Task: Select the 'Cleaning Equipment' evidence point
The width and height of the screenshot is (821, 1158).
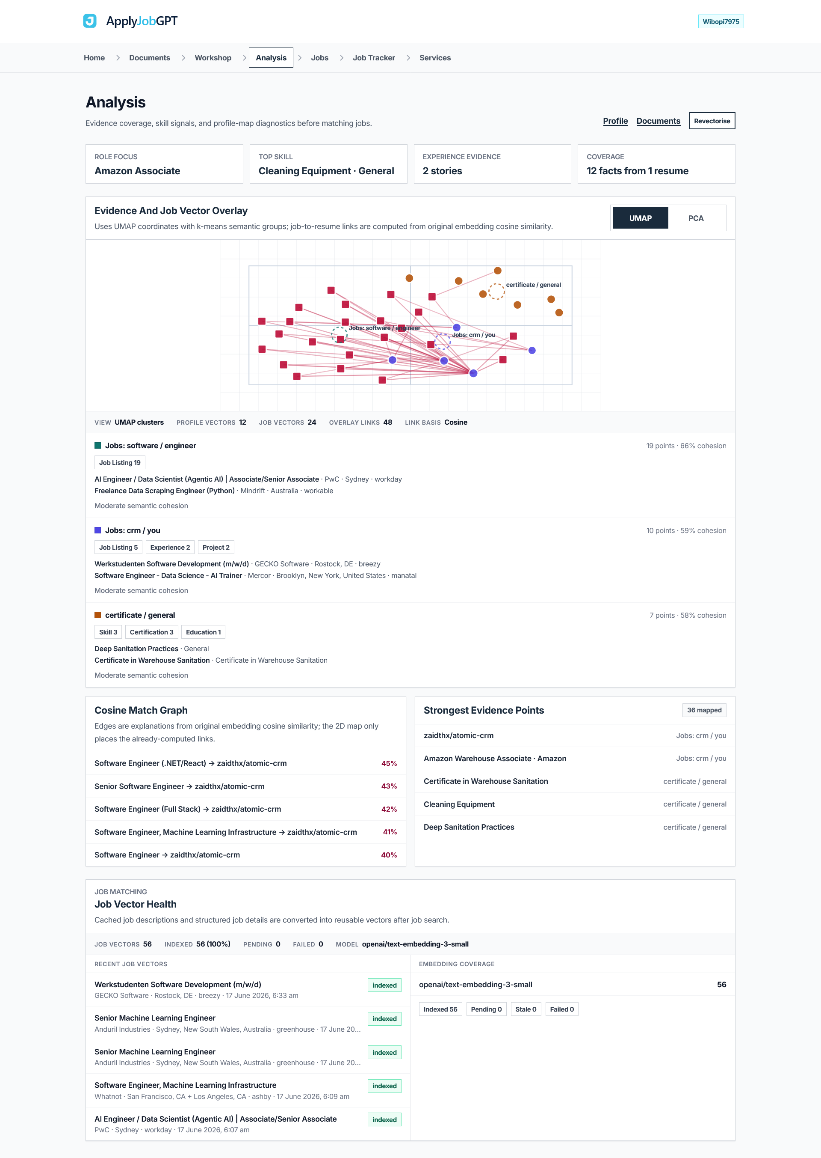Action: click(575, 804)
